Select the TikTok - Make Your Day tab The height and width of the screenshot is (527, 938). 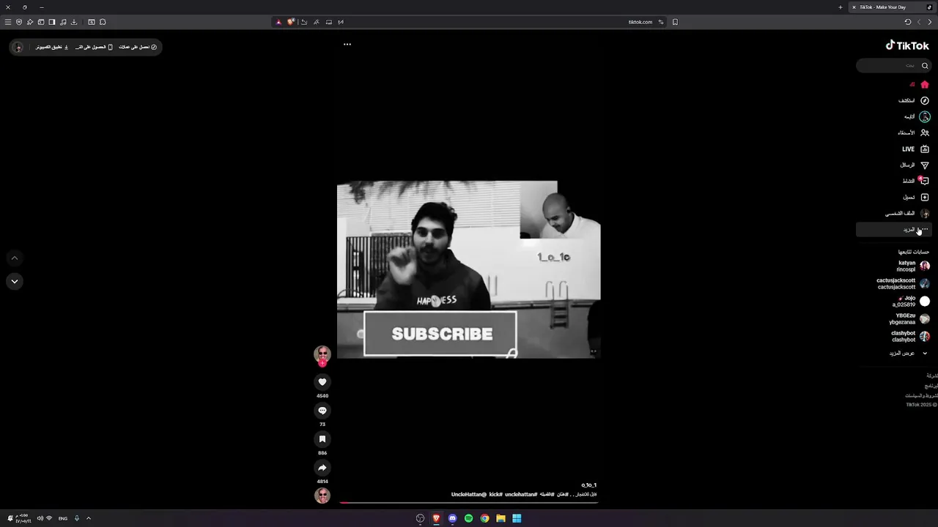[x=891, y=7]
